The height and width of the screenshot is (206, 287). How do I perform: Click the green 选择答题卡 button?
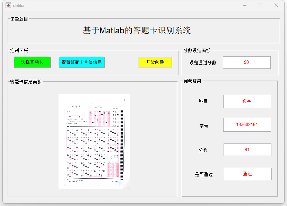(x=32, y=63)
